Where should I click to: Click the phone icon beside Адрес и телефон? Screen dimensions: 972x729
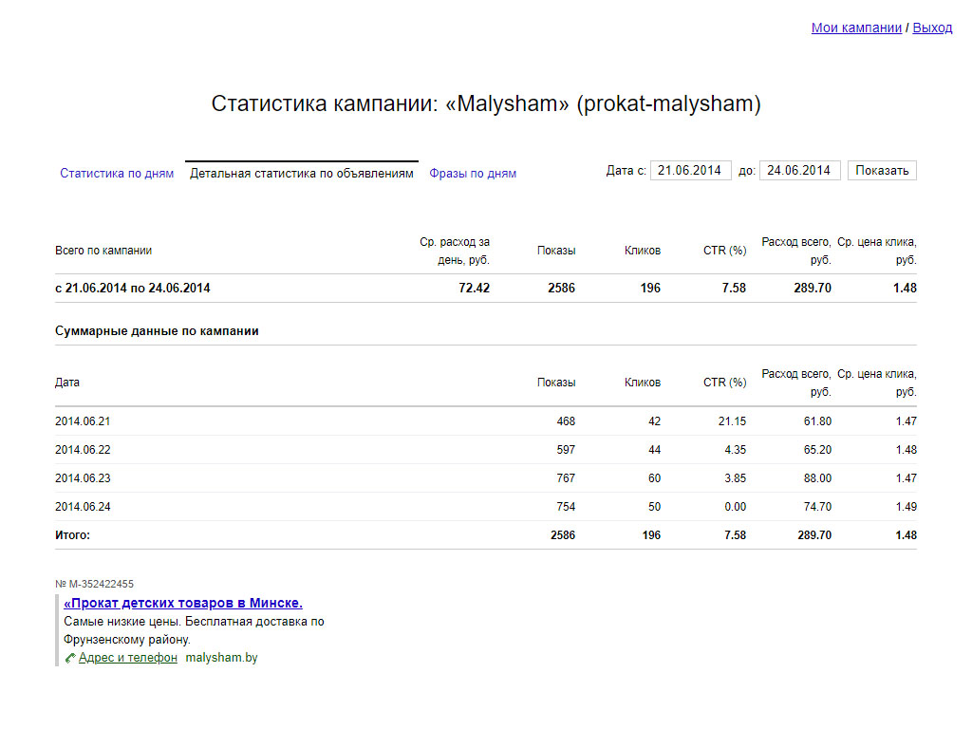(x=70, y=659)
